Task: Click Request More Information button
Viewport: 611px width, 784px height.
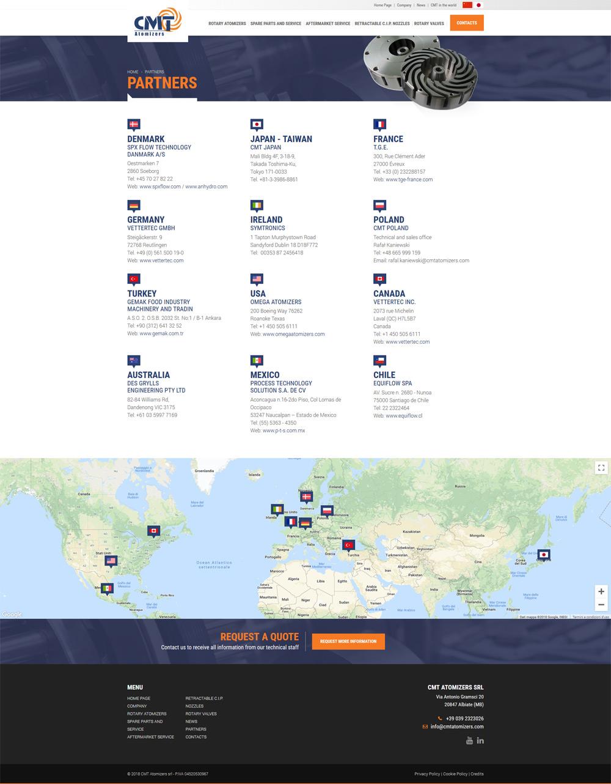Action: (x=348, y=642)
